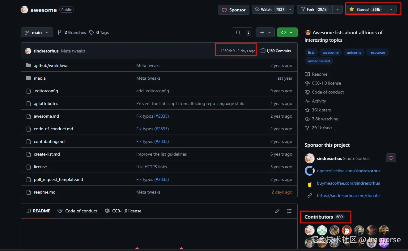Open the Activity sidebar link
This screenshot has height=251, width=408.
(315, 101)
